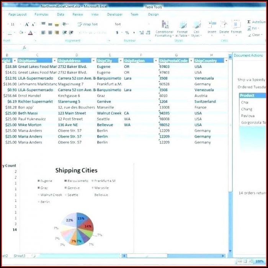Select the 22% pie slice
268x268 pixels.
pos(69,220)
